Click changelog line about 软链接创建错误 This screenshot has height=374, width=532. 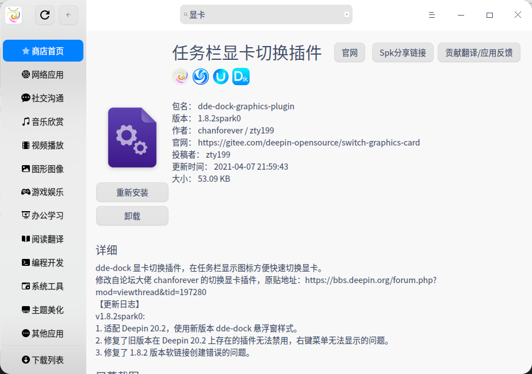pyautogui.click(x=174, y=353)
